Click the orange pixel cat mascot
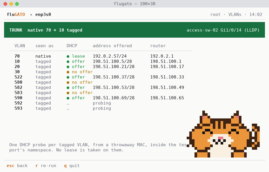269x172 pixels. [223, 134]
